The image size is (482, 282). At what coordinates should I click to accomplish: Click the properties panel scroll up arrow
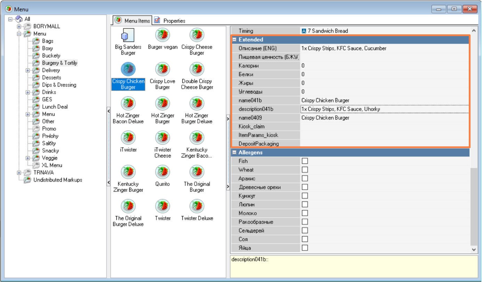(x=474, y=30)
